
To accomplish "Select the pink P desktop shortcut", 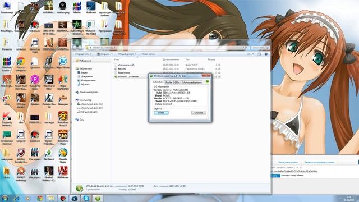I will [x=35, y=82].
